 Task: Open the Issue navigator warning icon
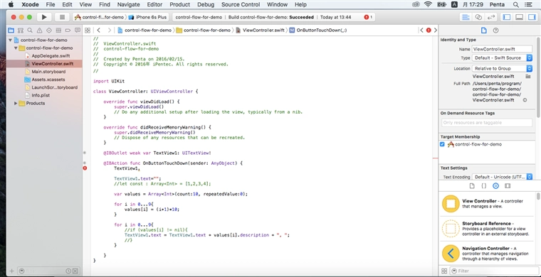tap(39, 31)
